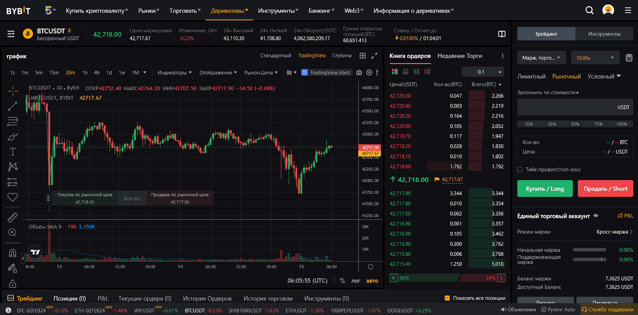
Task: Click the Купить / Long button
Action: pyautogui.click(x=545, y=189)
